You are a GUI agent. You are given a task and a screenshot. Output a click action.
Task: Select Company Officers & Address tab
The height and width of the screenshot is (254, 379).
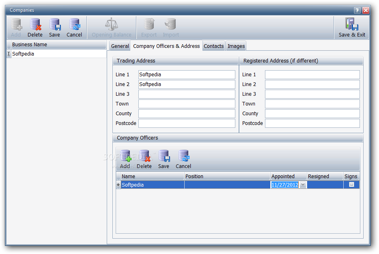166,46
